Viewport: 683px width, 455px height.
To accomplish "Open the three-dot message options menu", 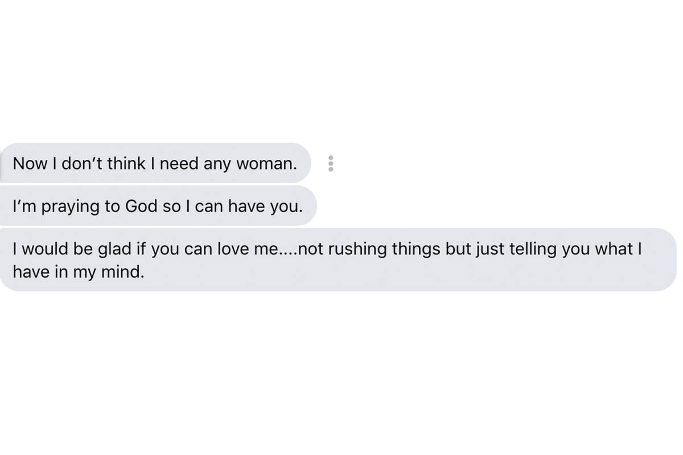I will (331, 164).
